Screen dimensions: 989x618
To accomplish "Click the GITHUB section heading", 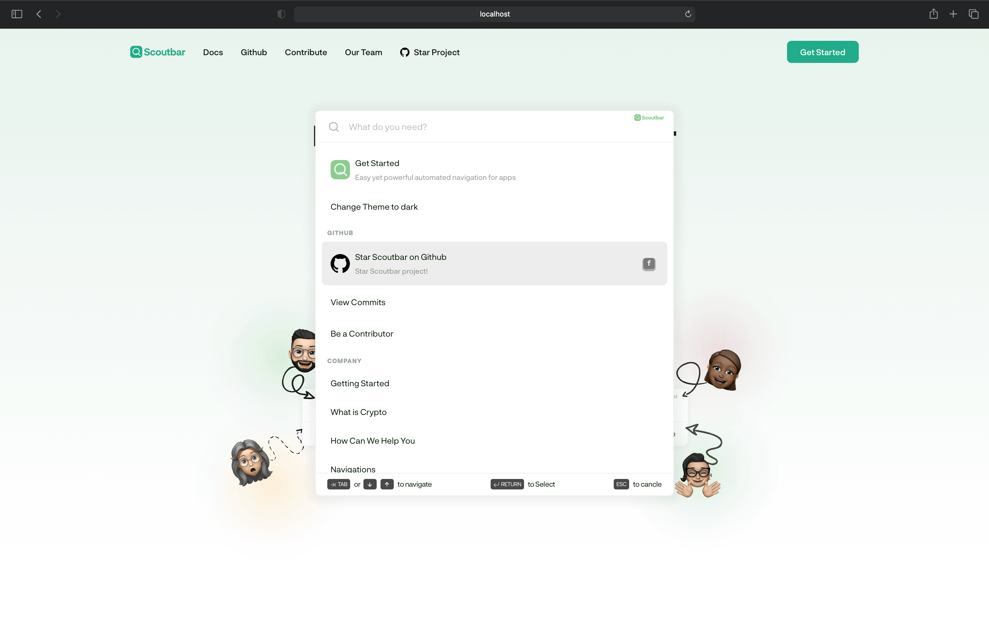I will click(340, 233).
